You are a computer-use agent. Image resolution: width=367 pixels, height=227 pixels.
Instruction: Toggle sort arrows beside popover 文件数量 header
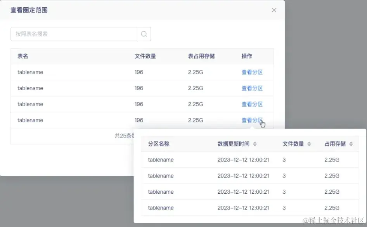click(309, 144)
